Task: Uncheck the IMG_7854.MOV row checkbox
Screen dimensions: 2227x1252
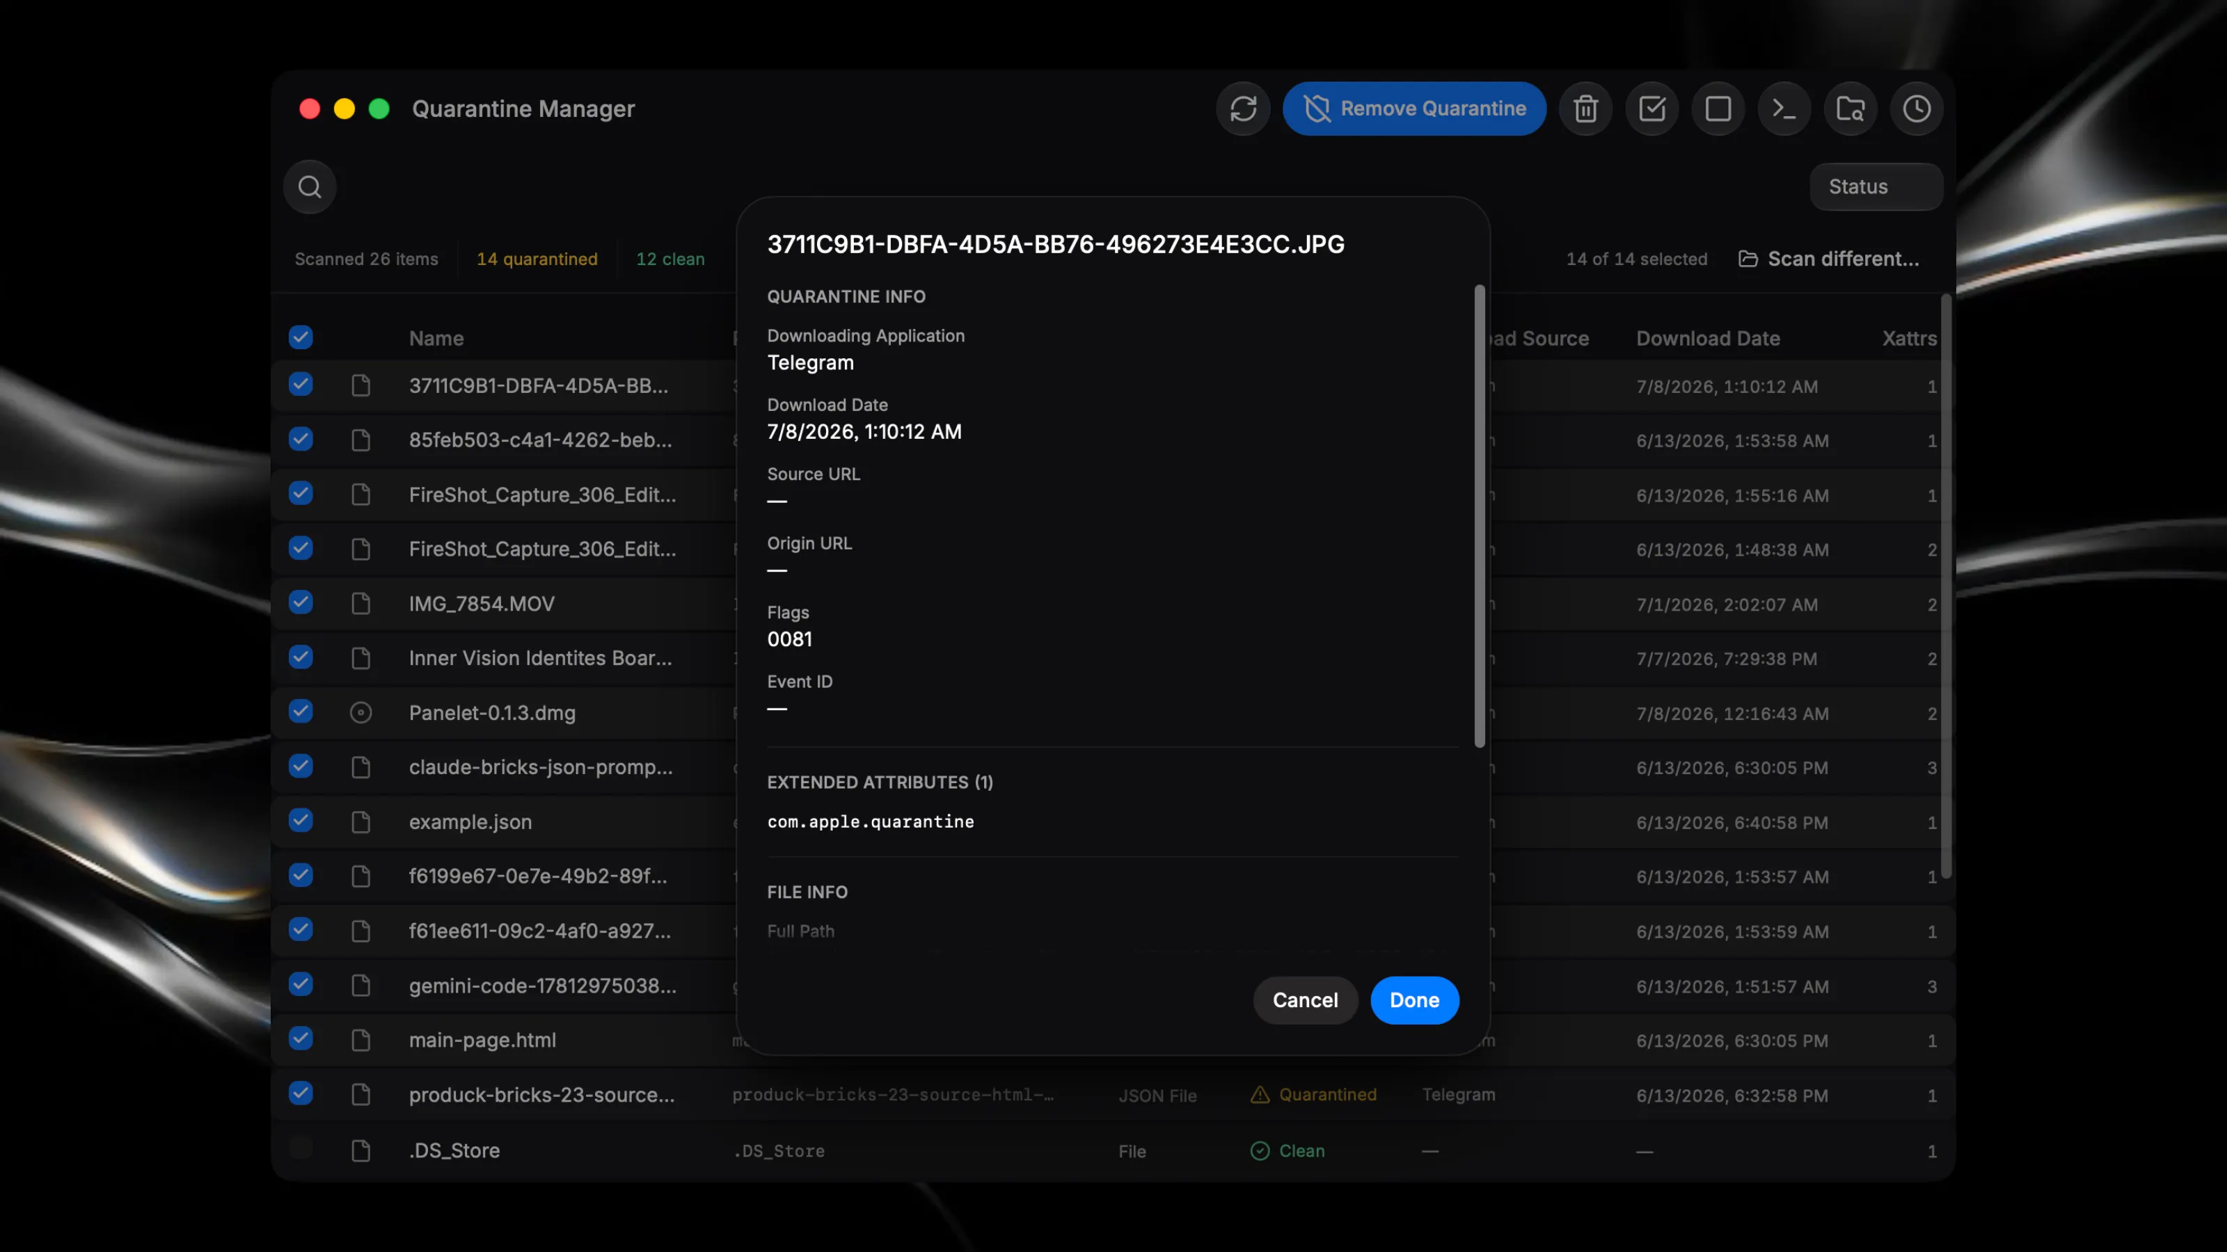Action: (x=301, y=602)
